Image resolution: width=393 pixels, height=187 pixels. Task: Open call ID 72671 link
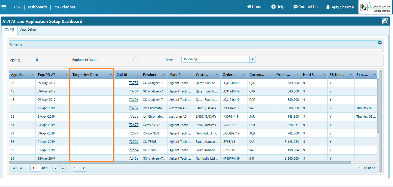pyautogui.click(x=134, y=133)
